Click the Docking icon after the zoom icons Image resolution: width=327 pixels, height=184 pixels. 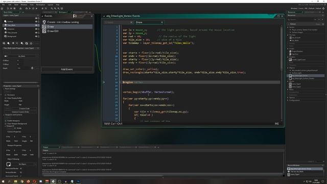(62, 9)
